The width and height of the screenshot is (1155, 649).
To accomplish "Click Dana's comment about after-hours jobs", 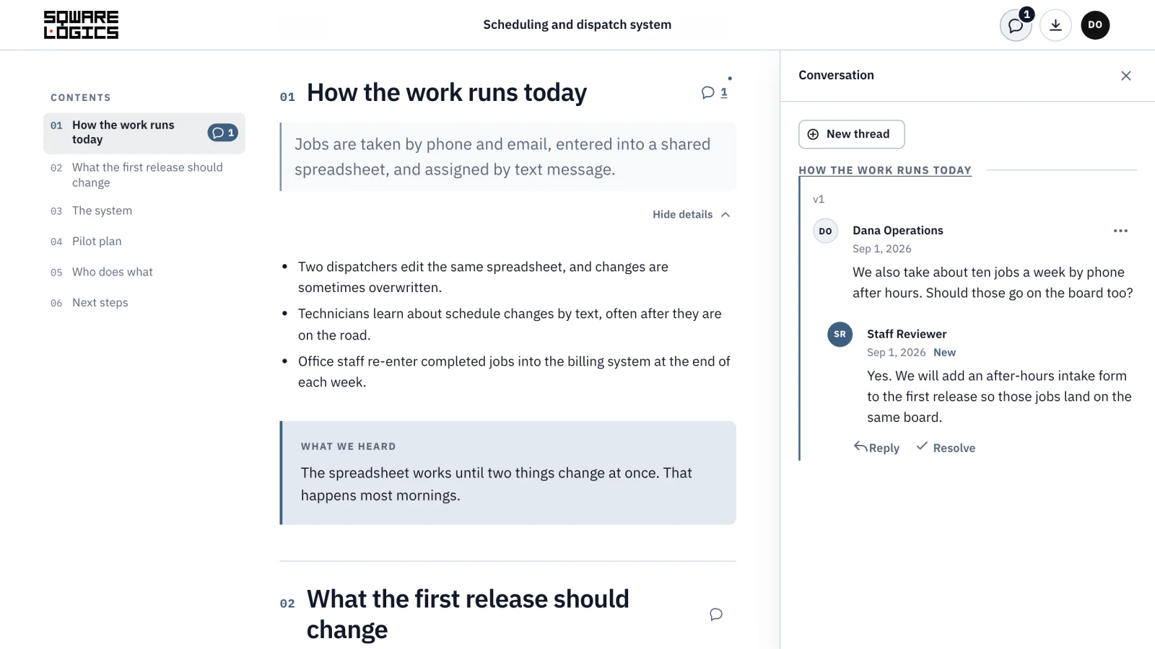I will click(x=993, y=283).
